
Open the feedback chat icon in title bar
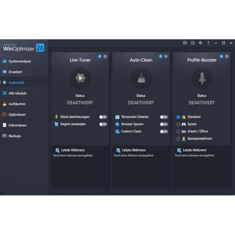click(x=185, y=43)
